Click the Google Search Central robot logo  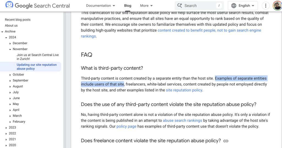[9, 5]
